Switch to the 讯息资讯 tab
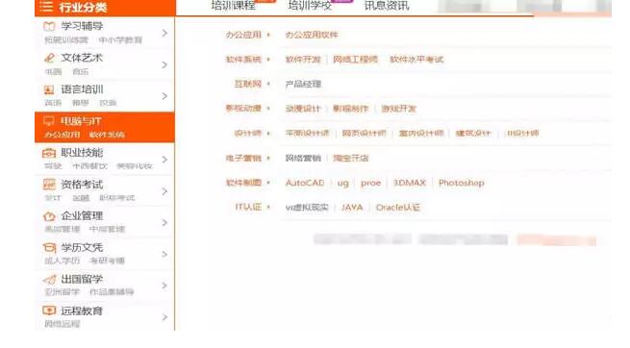Viewport: 630px width, 348px height. tap(387, 6)
